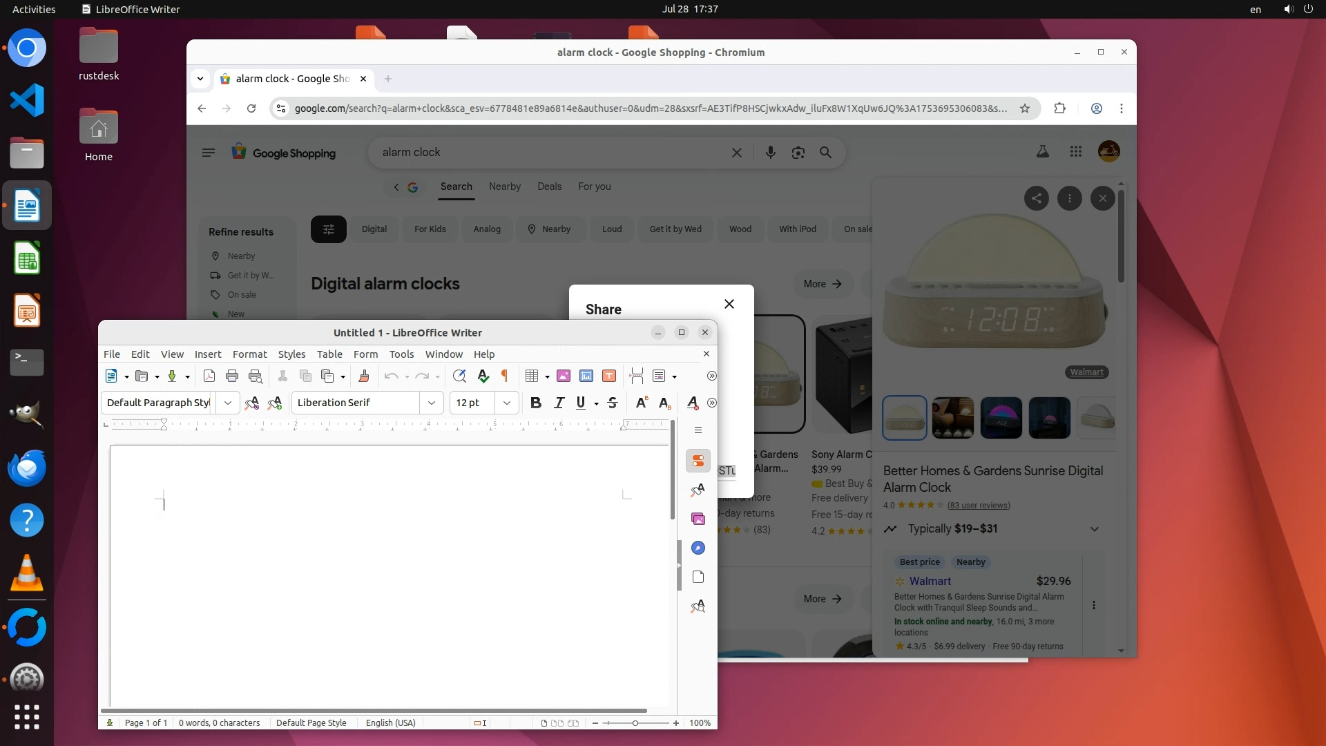This screenshot has width=1326, height=746.
Task: Open the Format menu
Action: click(x=249, y=354)
